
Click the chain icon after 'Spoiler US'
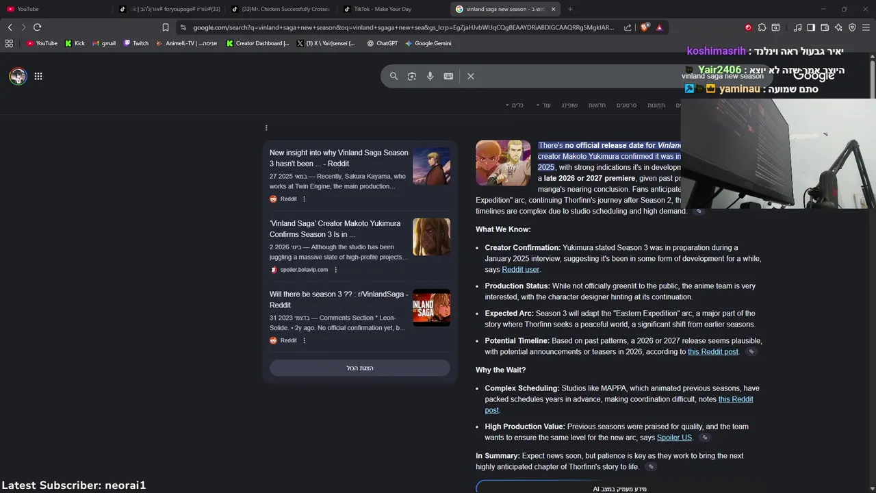704,438
